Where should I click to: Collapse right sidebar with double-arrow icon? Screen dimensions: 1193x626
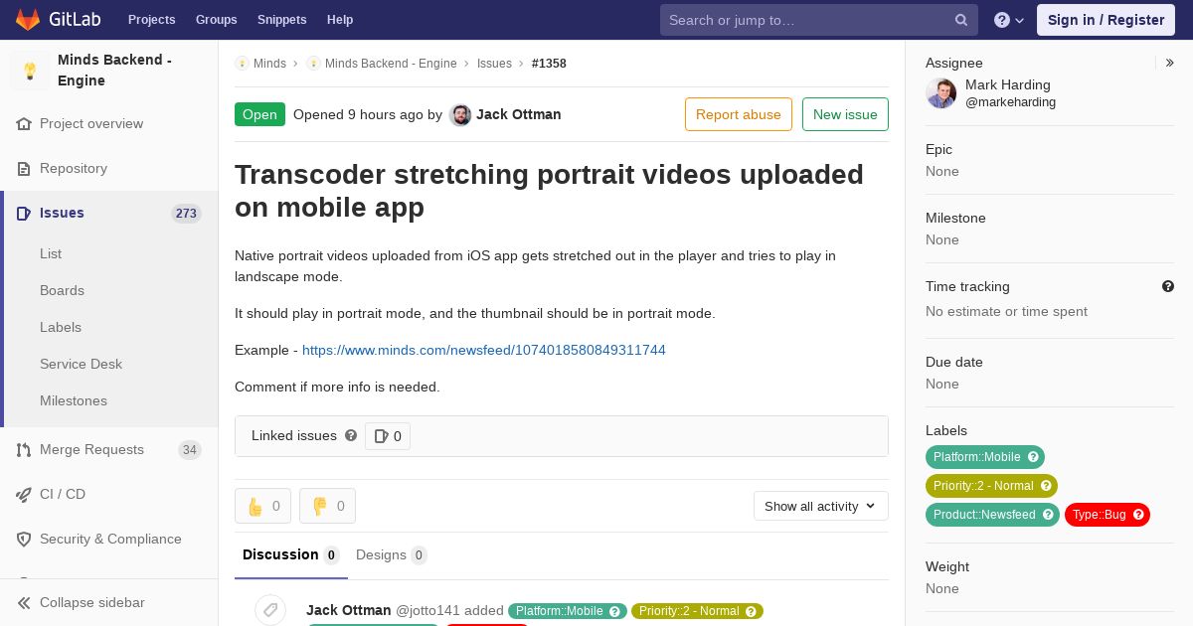[x=1170, y=63]
